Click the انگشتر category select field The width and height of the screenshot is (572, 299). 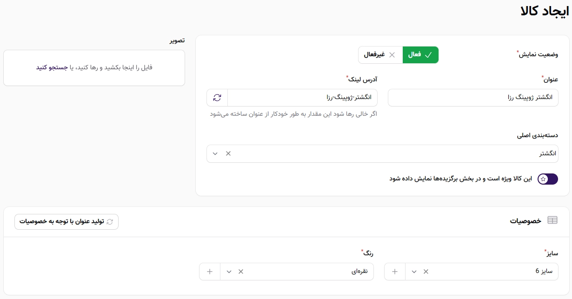(382, 153)
